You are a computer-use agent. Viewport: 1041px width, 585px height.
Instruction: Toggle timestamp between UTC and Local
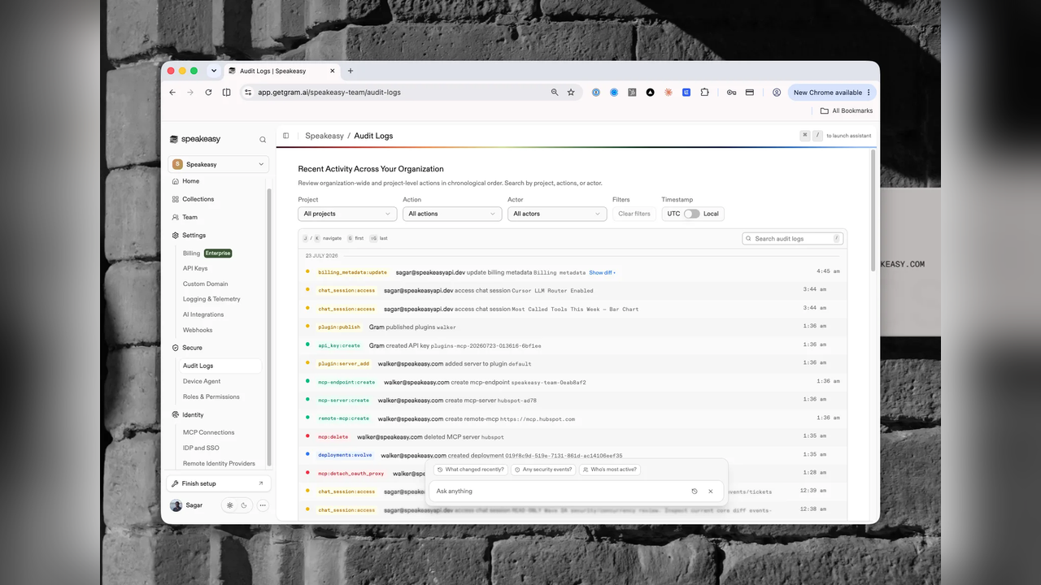point(691,214)
